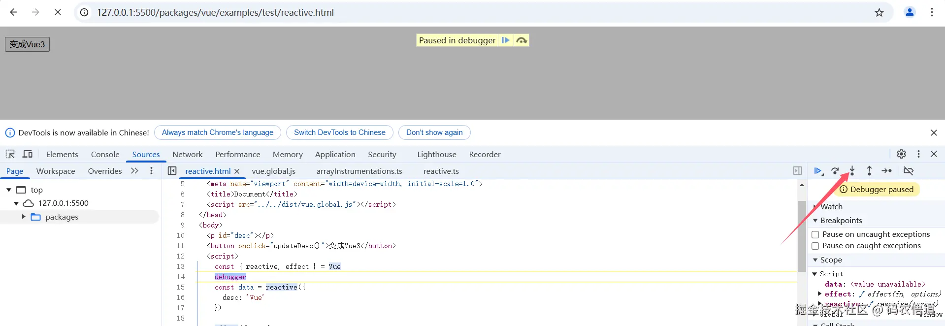Screen dimensions: 945x326
Task: Dismiss the language infobar
Action: pyautogui.click(x=934, y=132)
